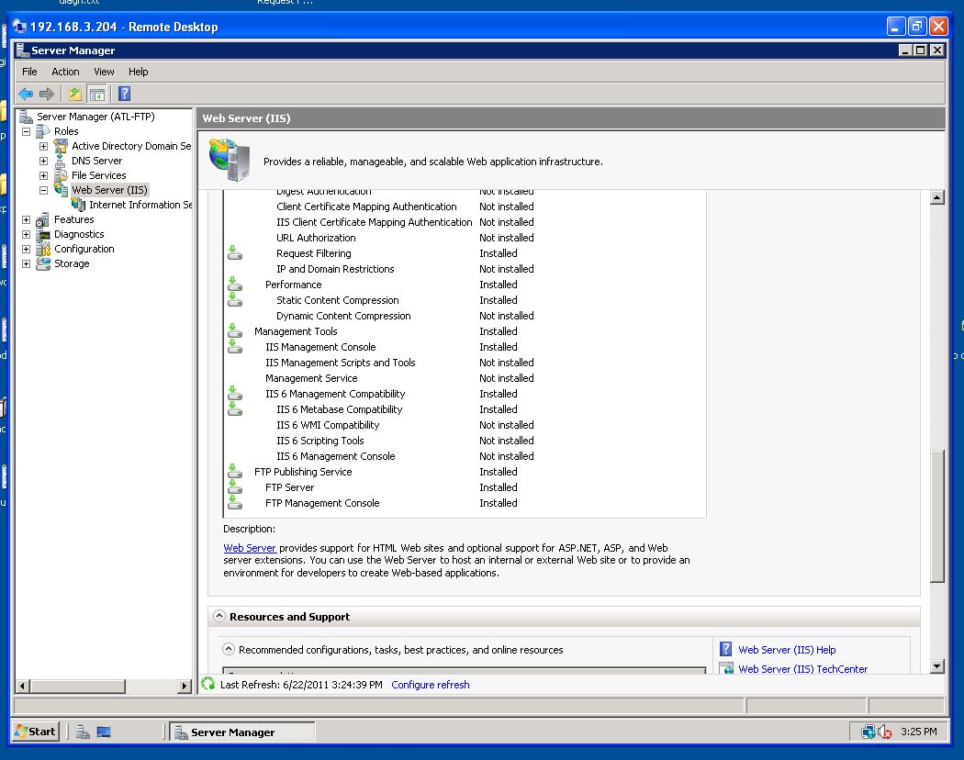Click the Diagnostics node icon in tree
This screenshot has width=964, height=760.
(42, 234)
